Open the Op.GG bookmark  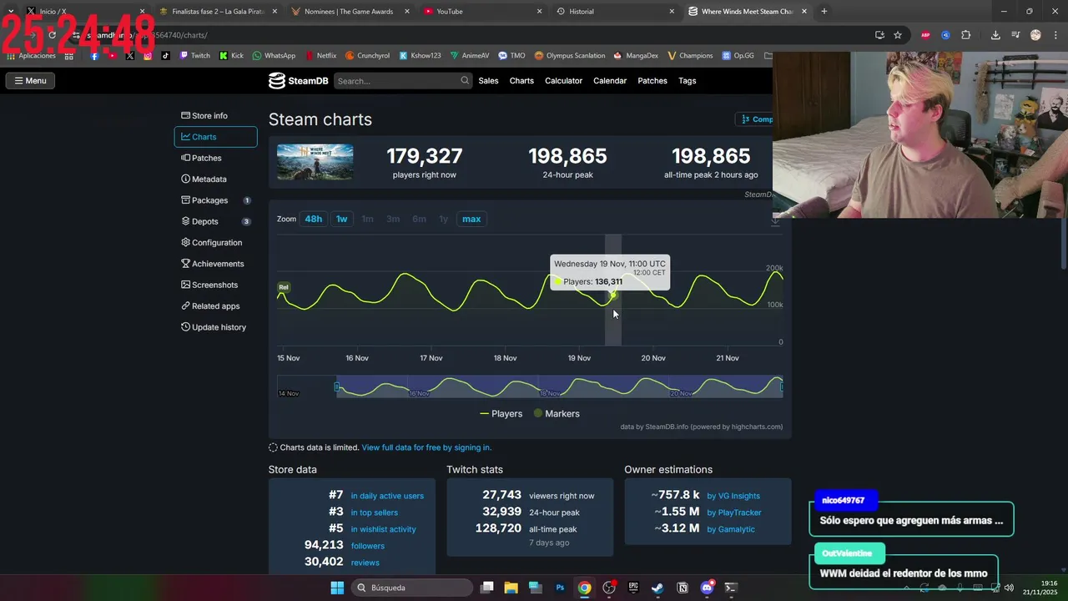coord(738,56)
